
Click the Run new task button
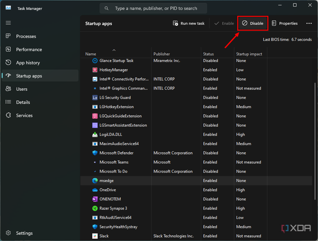tap(189, 23)
